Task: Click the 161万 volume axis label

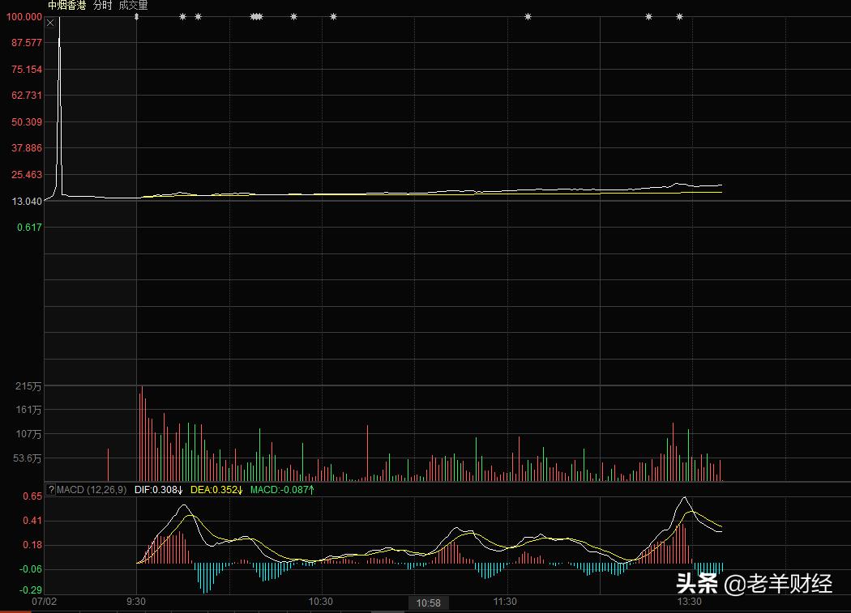Action: [x=28, y=410]
